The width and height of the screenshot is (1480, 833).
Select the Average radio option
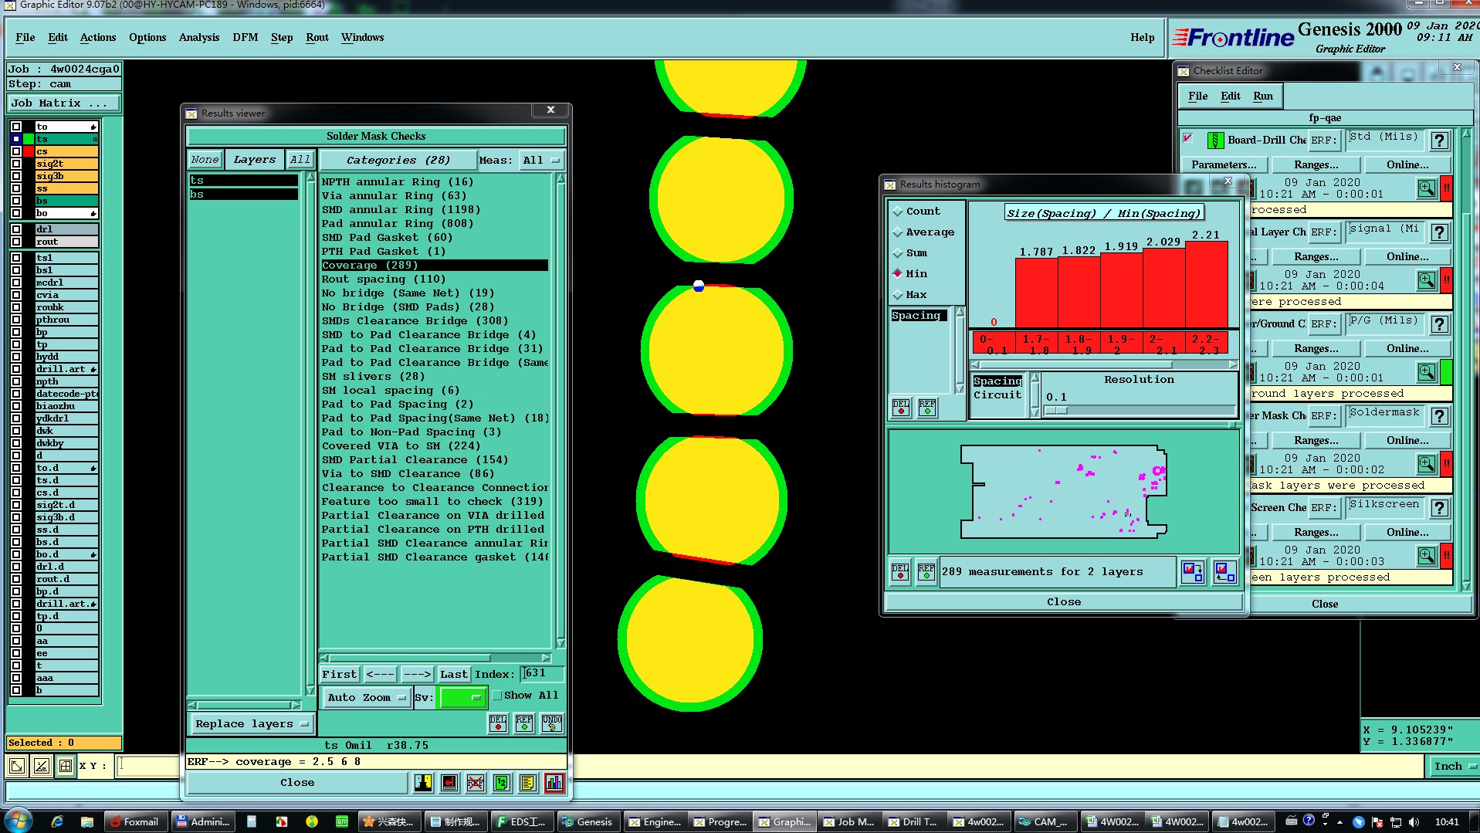coord(898,232)
